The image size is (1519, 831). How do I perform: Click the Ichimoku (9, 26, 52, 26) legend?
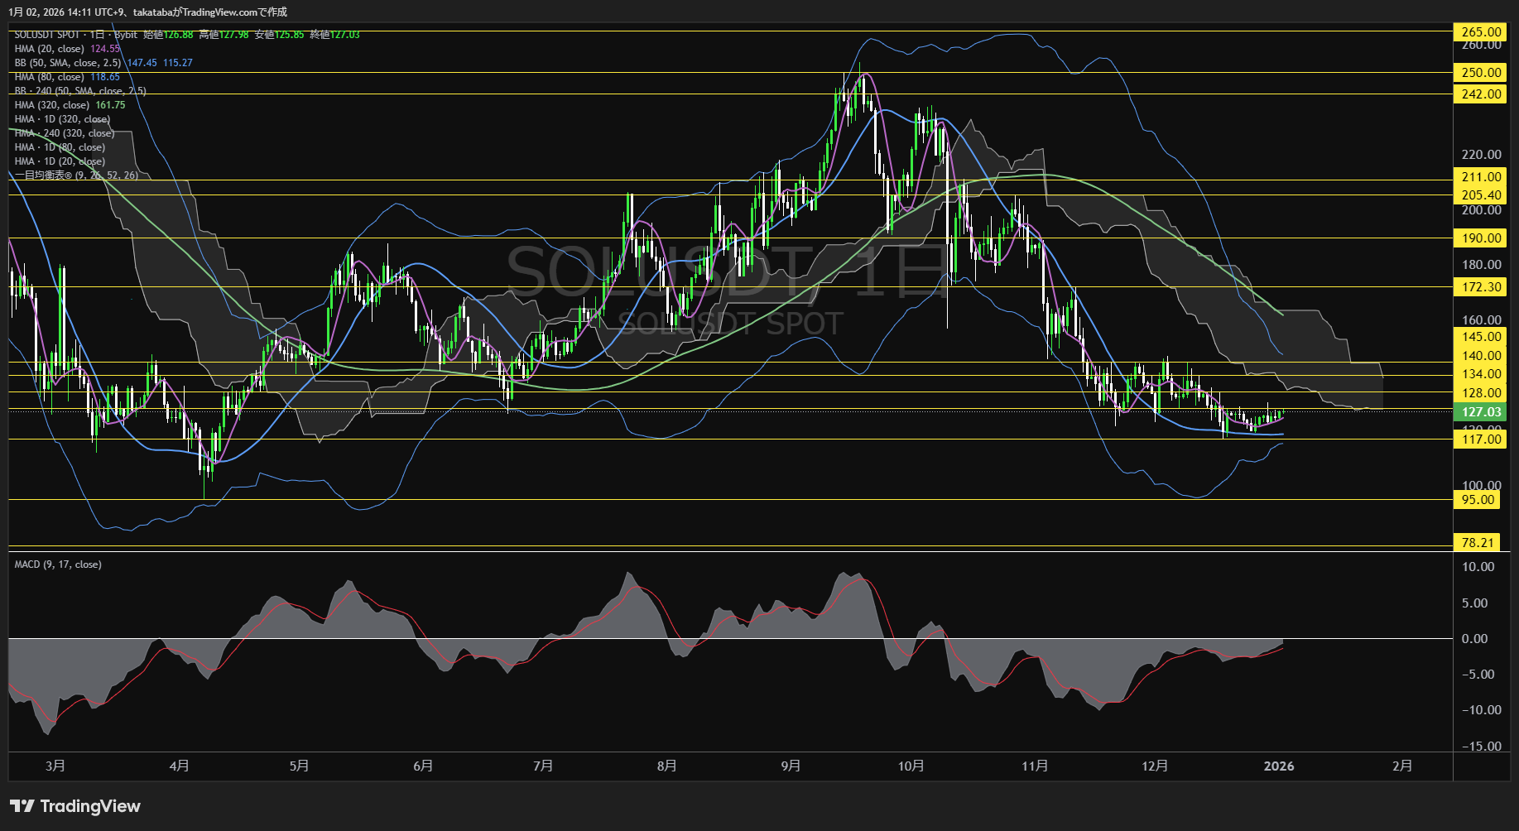[x=76, y=175]
